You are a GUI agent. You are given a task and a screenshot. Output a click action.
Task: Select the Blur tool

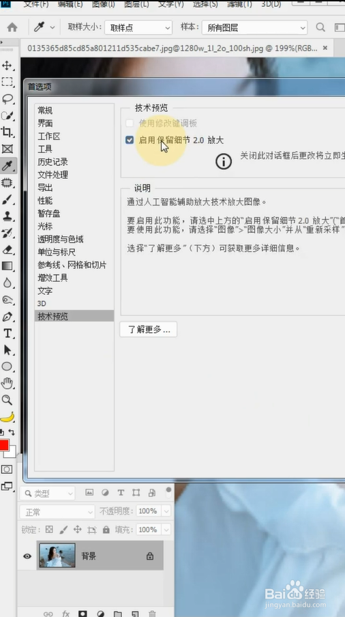pos(7,283)
